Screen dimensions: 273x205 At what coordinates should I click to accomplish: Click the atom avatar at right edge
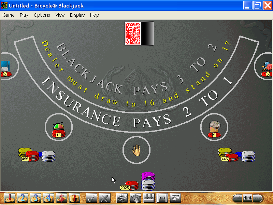coord(267,67)
